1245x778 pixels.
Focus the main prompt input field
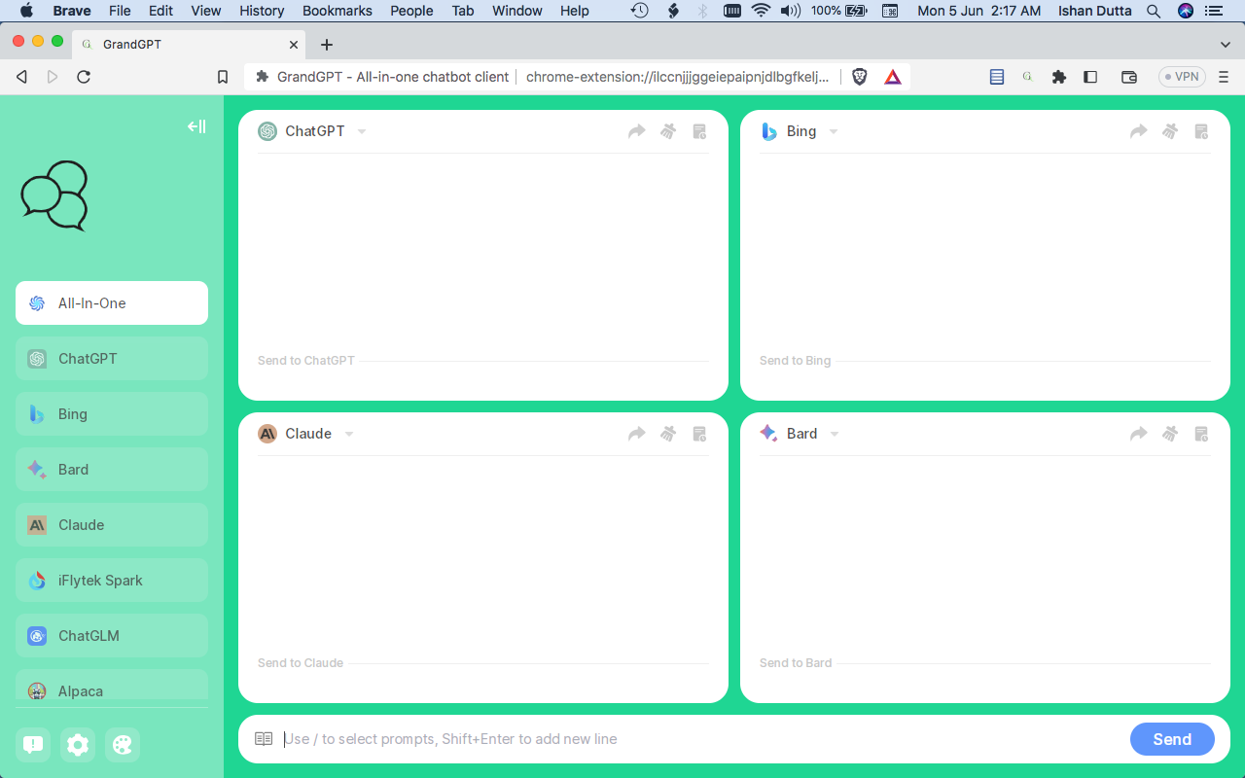(700, 739)
